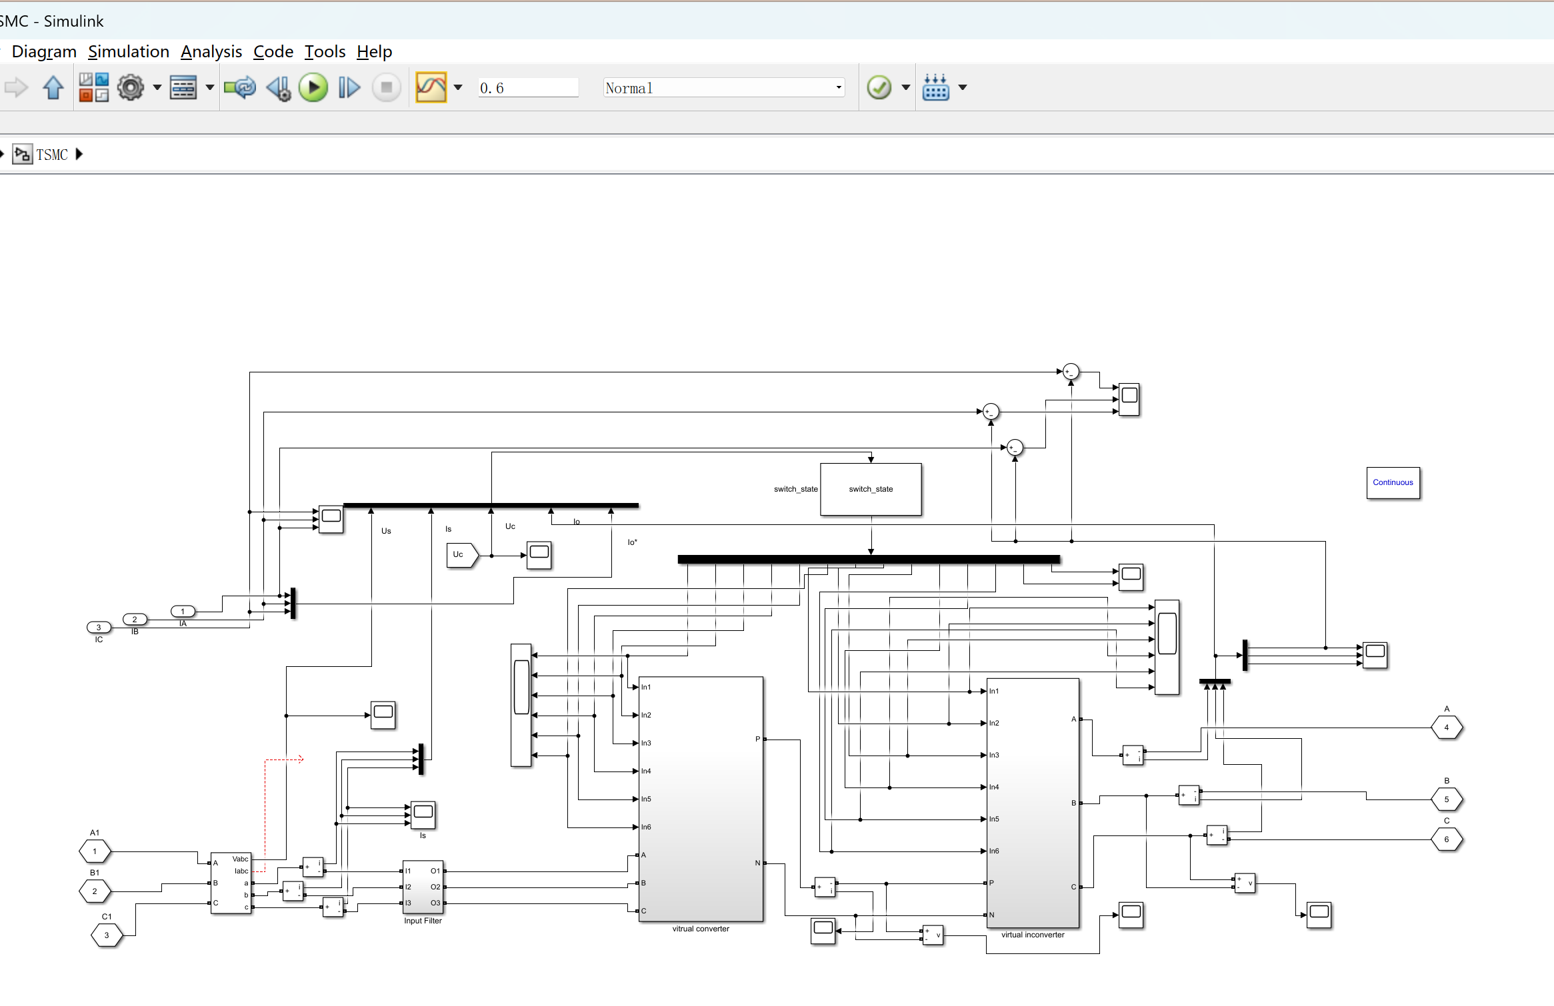Select the Uc From tag block
This screenshot has width=1554, height=1006.
pos(462,554)
